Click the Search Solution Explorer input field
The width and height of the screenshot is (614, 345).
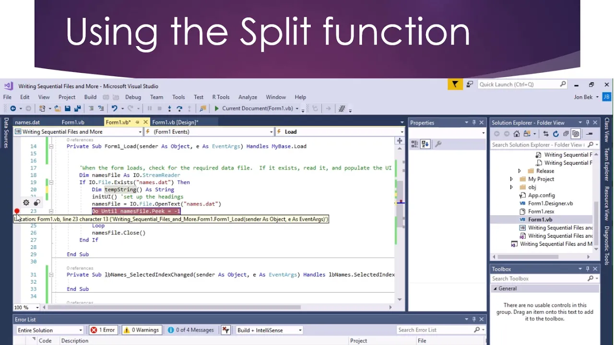pyautogui.click(x=538, y=145)
